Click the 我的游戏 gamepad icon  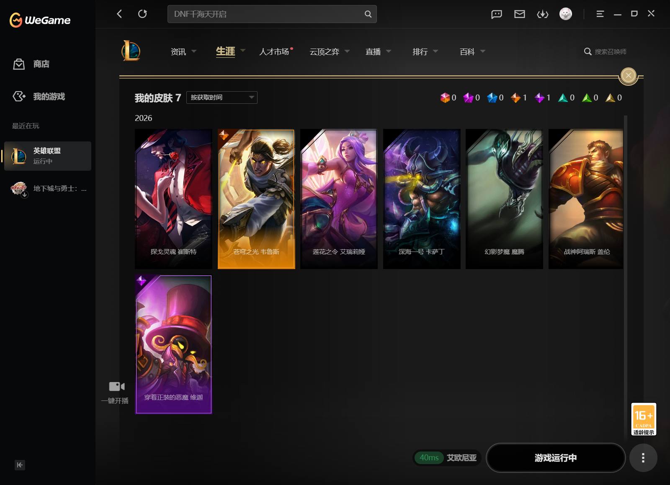[19, 96]
